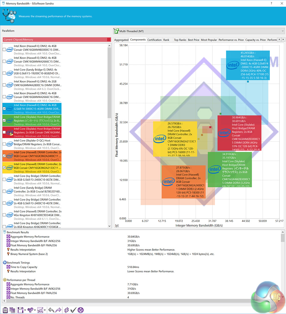
Task: Check the Corsair CMK16GX4M4B3000C15 entry
Action: pos(4,49)
